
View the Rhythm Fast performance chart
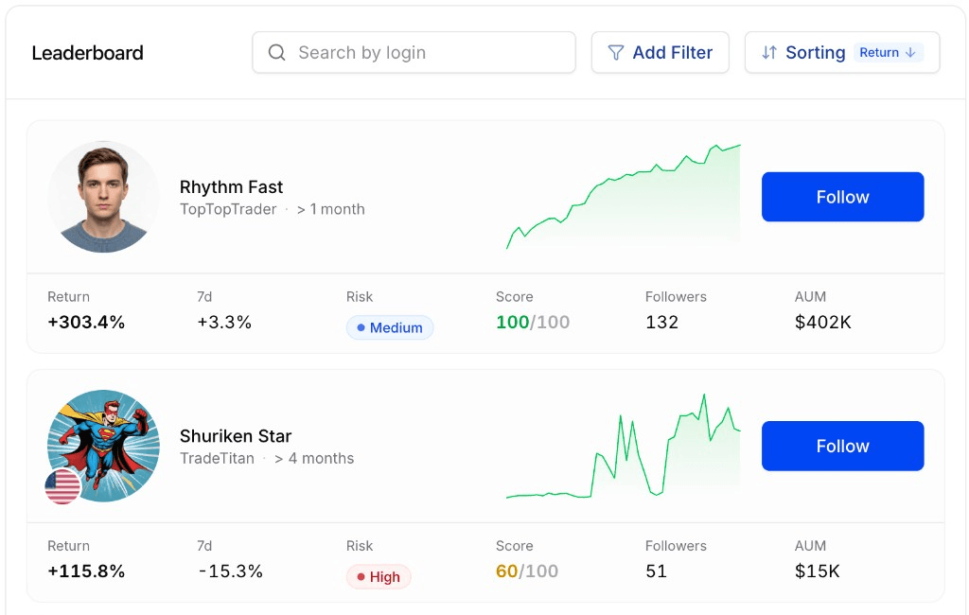623,197
